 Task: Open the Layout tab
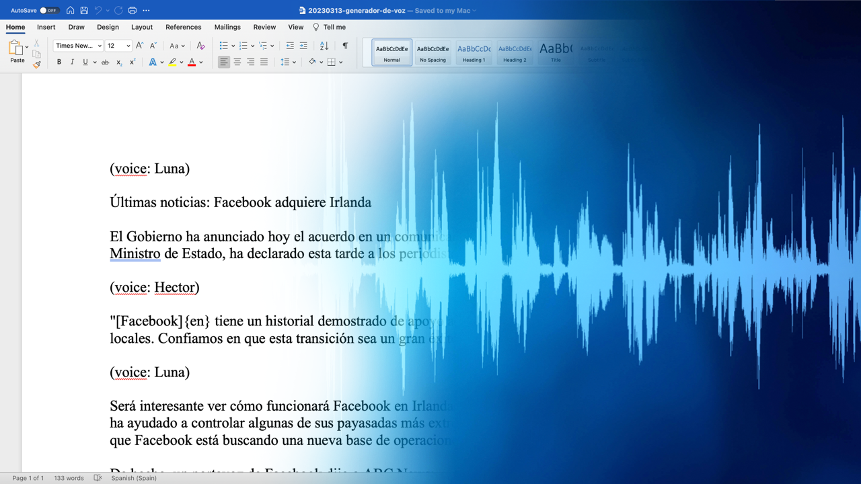142,28
